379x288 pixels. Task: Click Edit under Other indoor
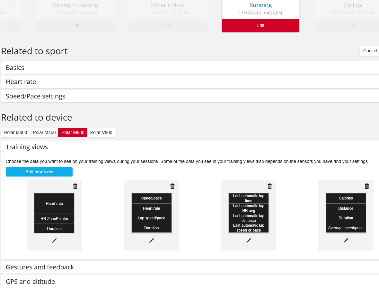[168, 25]
